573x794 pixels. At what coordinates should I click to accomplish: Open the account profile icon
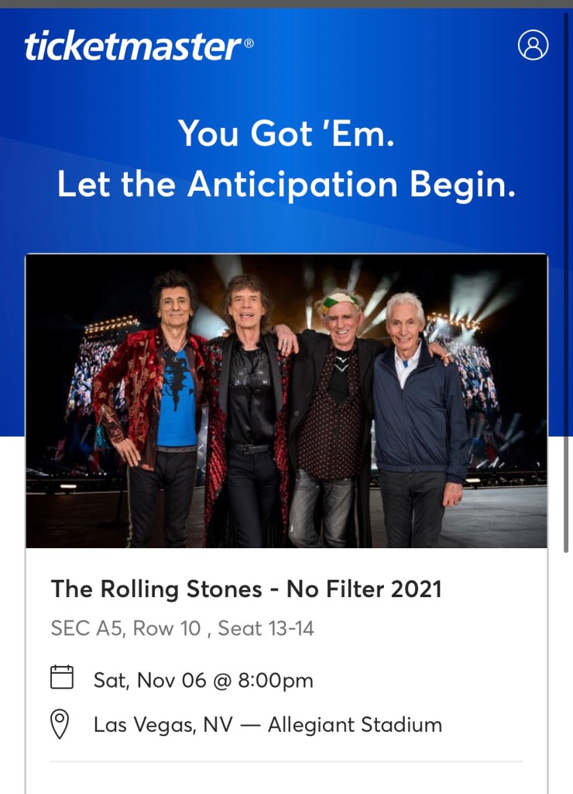coord(533,45)
